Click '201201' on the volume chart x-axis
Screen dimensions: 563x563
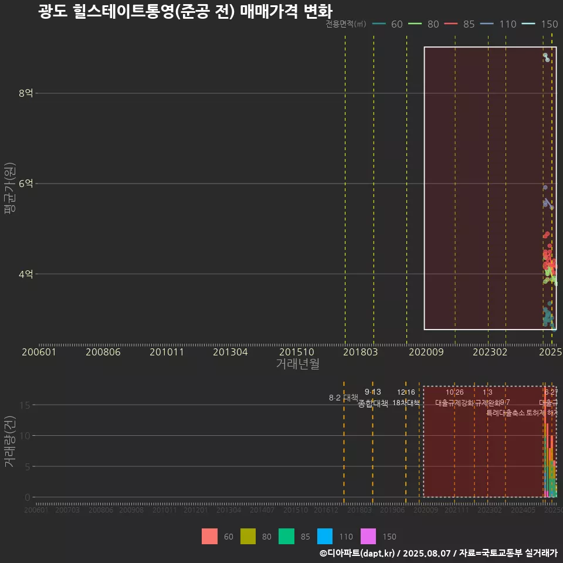[x=196, y=510]
